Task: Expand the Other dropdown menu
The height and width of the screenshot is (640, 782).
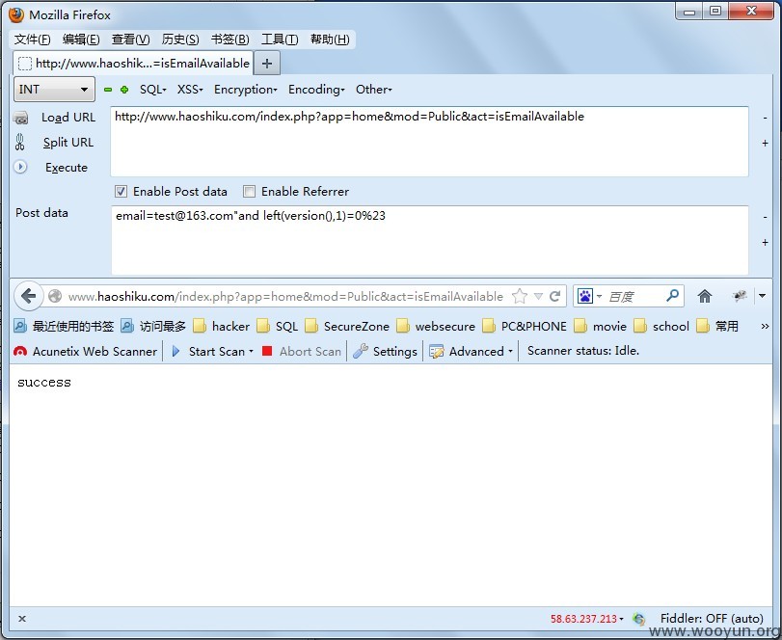Action: [x=374, y=90]
